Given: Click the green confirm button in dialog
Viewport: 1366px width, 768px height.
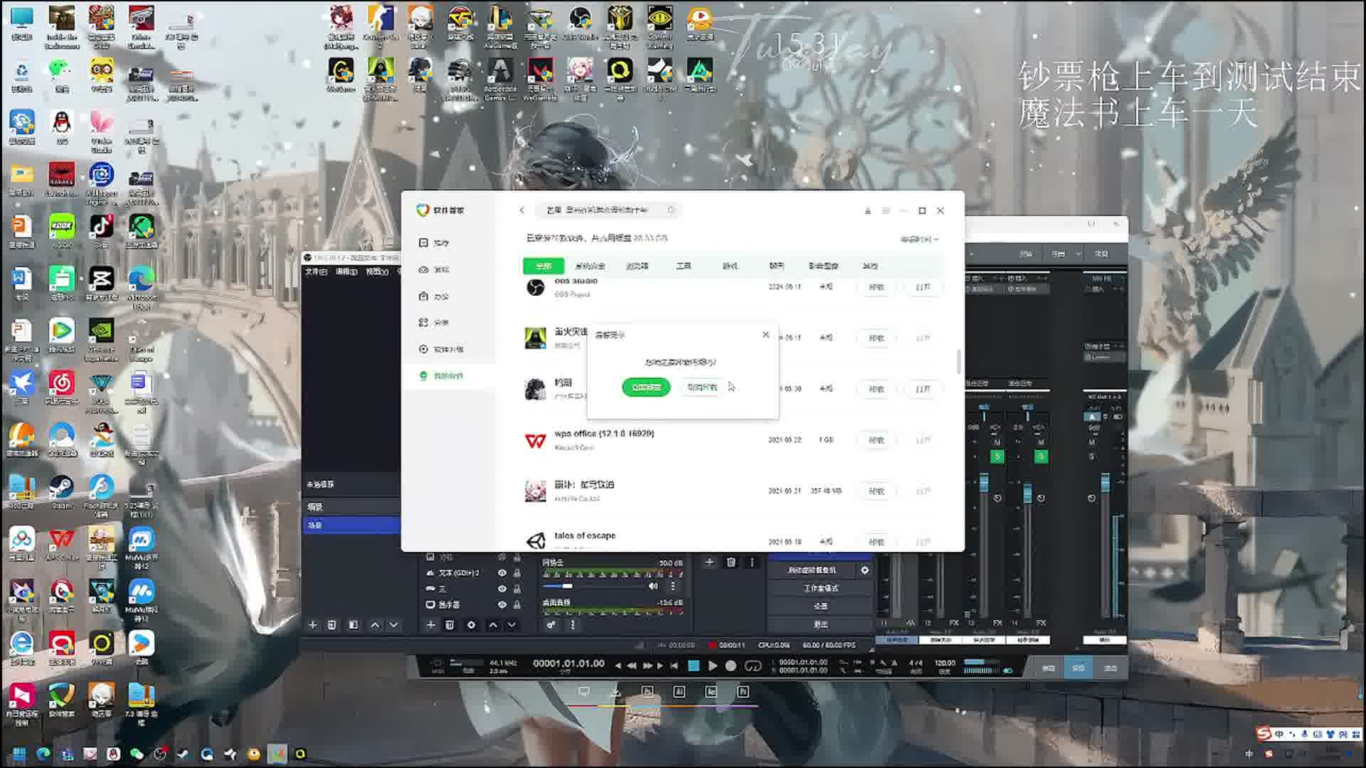Looking at the screenshot, I should (646, 387).
